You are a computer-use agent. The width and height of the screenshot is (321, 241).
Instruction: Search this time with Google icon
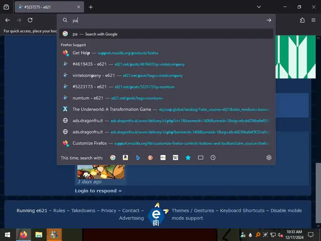coord(113,158)
